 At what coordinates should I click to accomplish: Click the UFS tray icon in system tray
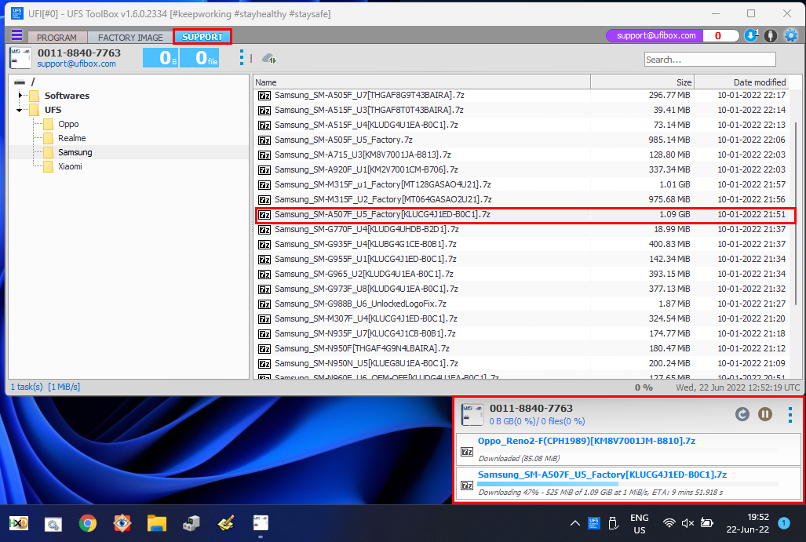coord(593,523)
